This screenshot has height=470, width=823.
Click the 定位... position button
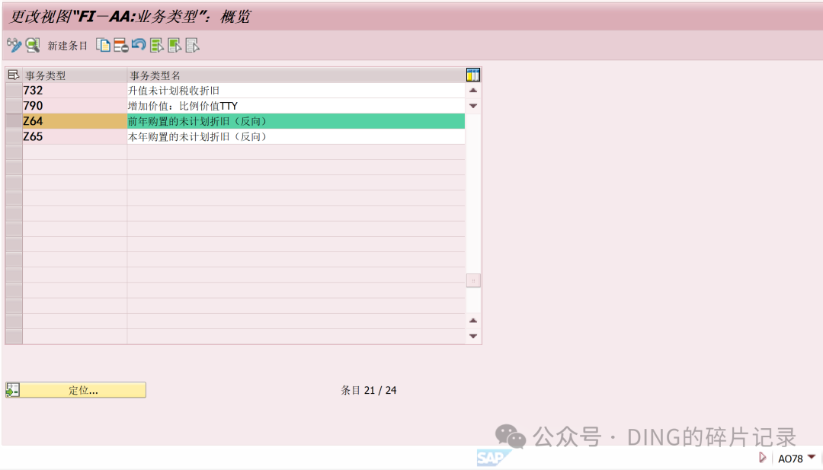(76, 390)
